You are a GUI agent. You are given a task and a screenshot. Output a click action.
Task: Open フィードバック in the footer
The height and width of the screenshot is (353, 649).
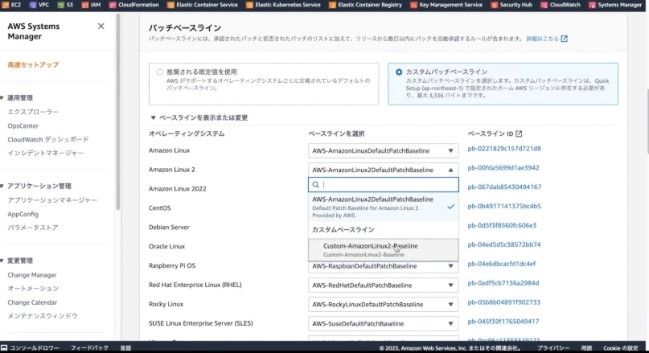[x=89, y=347]
